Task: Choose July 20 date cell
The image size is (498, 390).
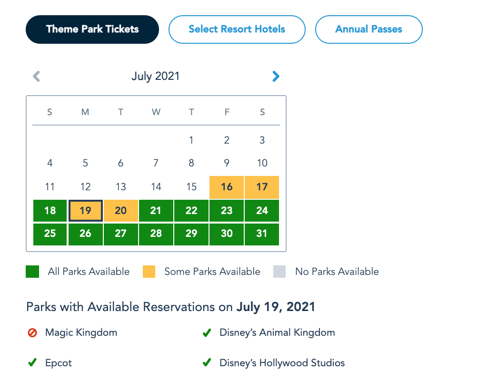Action: click(120, 210)
